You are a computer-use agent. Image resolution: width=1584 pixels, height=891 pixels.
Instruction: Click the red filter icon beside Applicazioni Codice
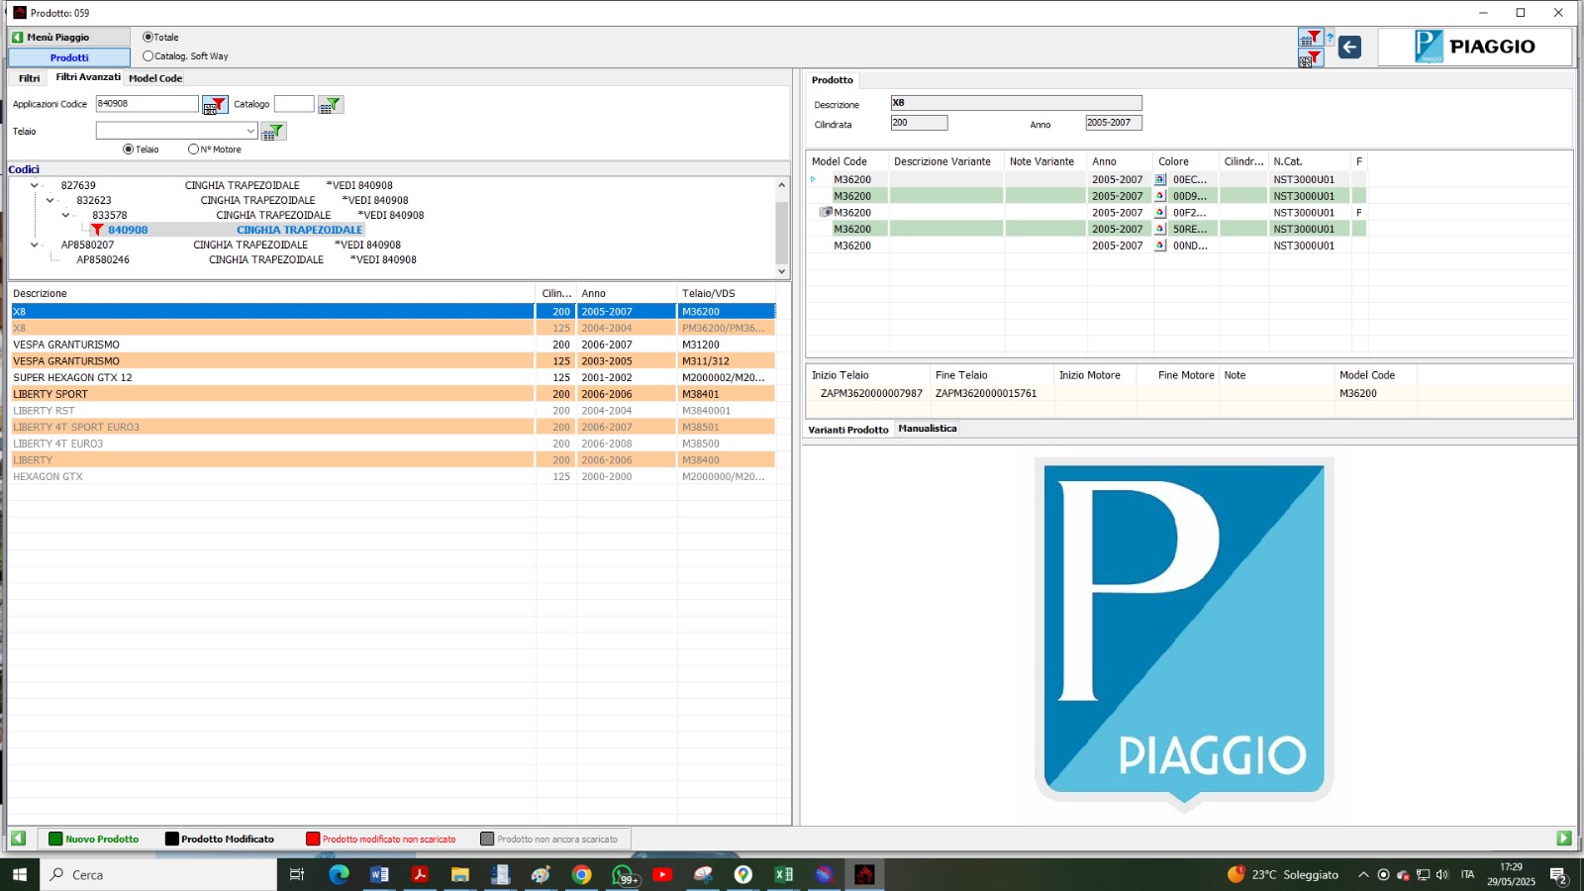coord(215,105)
